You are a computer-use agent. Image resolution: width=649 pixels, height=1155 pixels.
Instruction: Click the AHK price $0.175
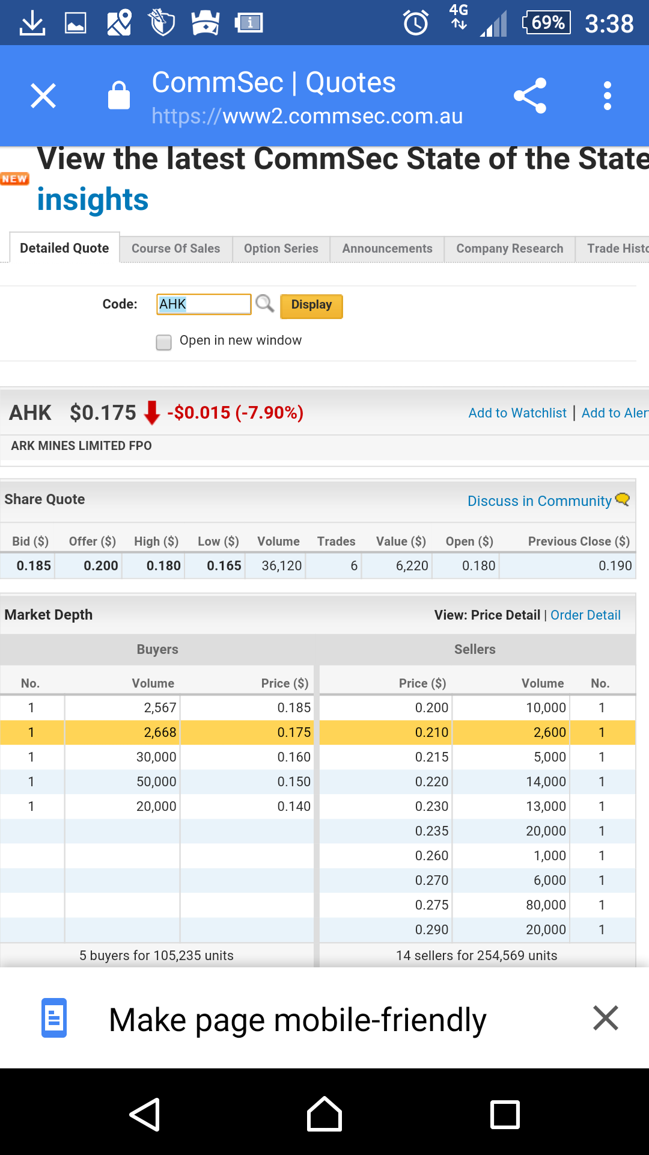point(103,413)
